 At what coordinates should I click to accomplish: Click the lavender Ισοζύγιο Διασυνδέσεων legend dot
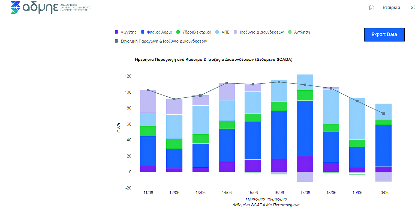pyautogui.click(x=235, y=32)
